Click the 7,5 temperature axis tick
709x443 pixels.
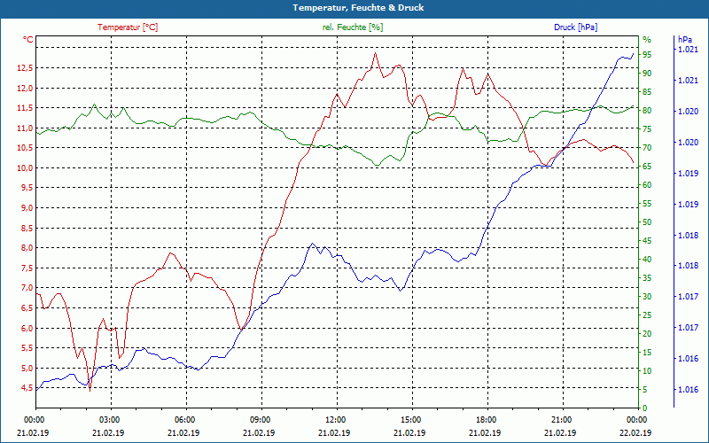point(27,268)
